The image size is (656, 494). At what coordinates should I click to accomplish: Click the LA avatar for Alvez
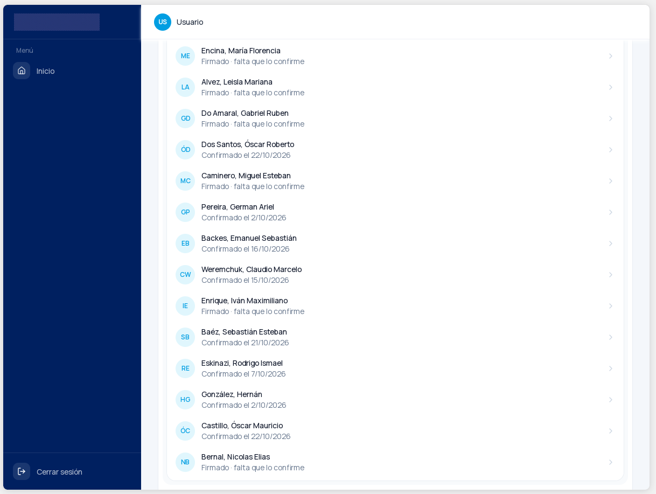coord(185,87)
